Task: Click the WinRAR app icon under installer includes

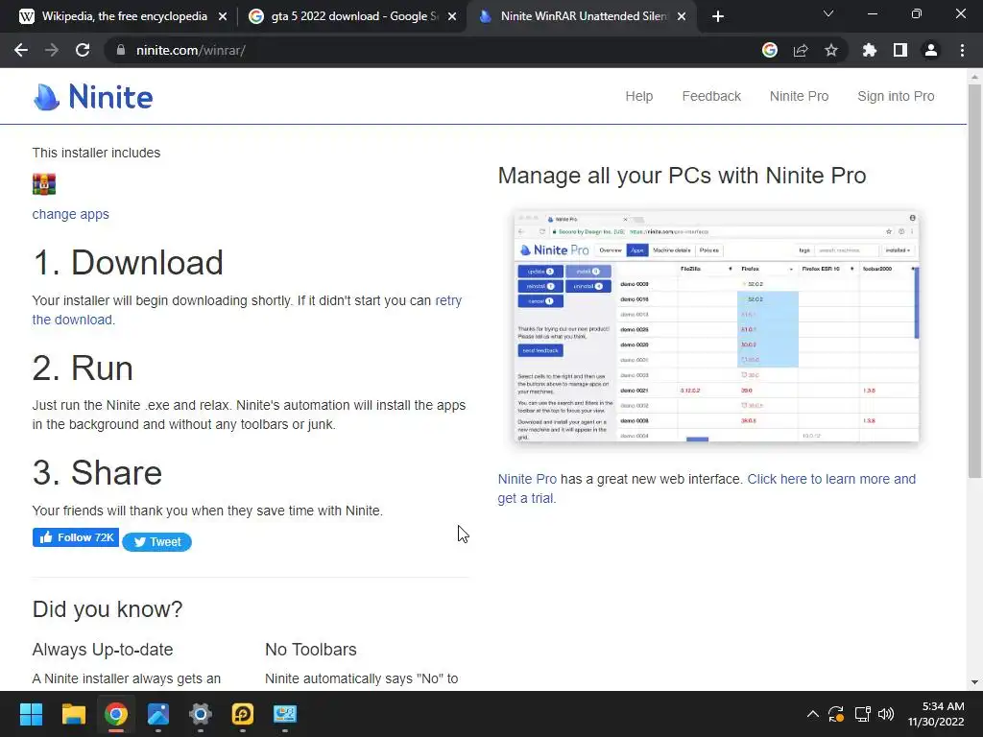Action: (x=44, y=184)
